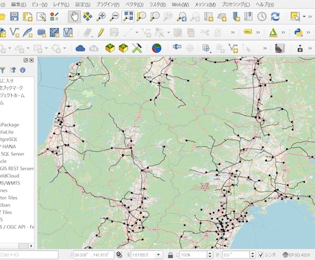Viewport: 315px width, 260px height.
Task: Close the browser panel
Action: pos(32,60)
